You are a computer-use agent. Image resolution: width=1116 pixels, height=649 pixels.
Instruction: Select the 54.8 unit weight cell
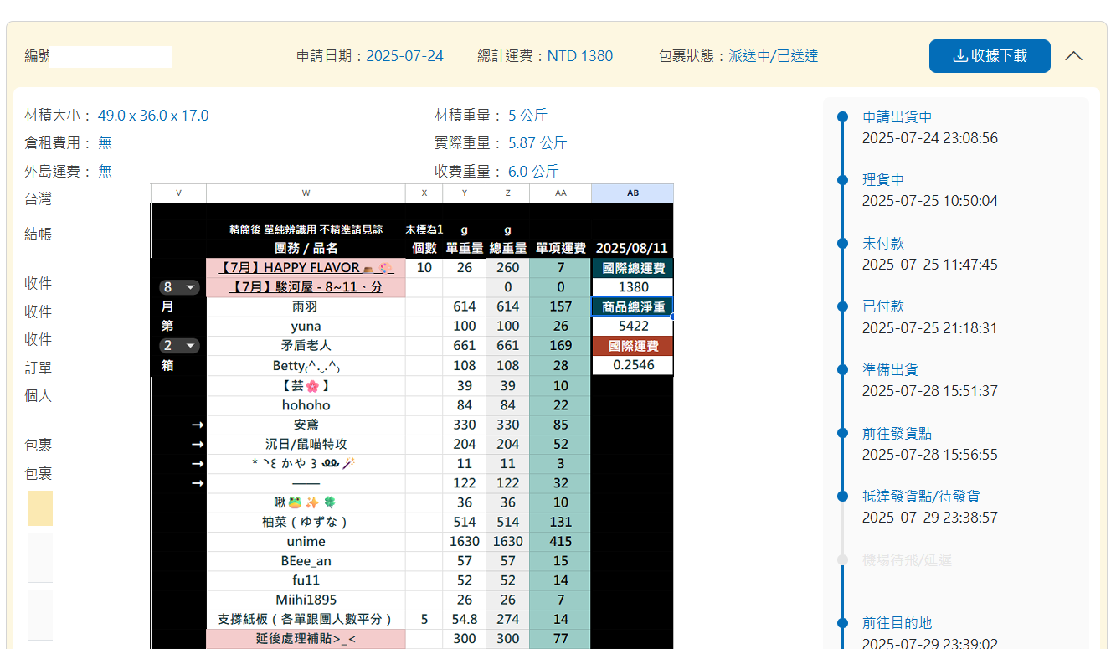[x=464, y=619]
